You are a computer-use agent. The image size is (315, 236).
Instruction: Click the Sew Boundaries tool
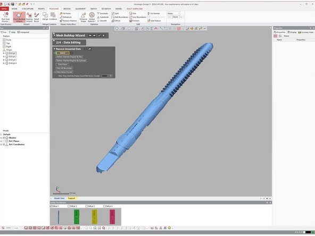[x=138, y=17]
